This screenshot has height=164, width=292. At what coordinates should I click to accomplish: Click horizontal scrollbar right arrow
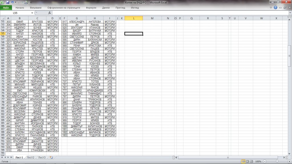[284, 157]
